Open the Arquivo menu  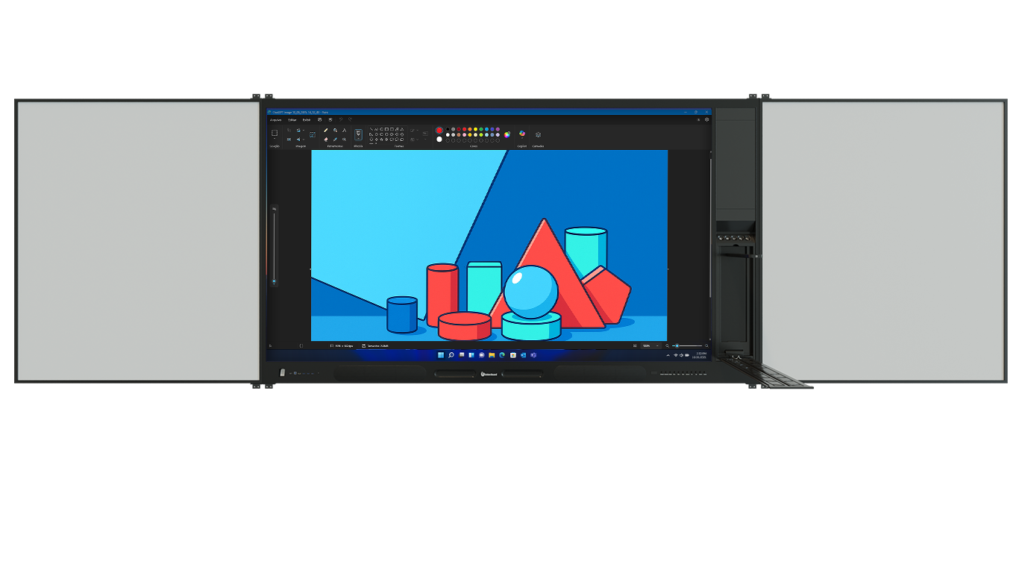tap(276, 119)
